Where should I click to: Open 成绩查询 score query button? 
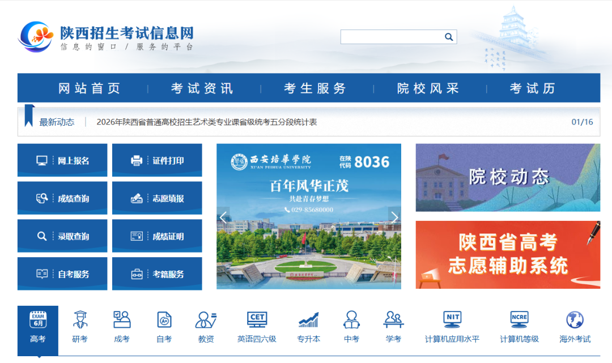pyautogui.click(x=62, y=198)
